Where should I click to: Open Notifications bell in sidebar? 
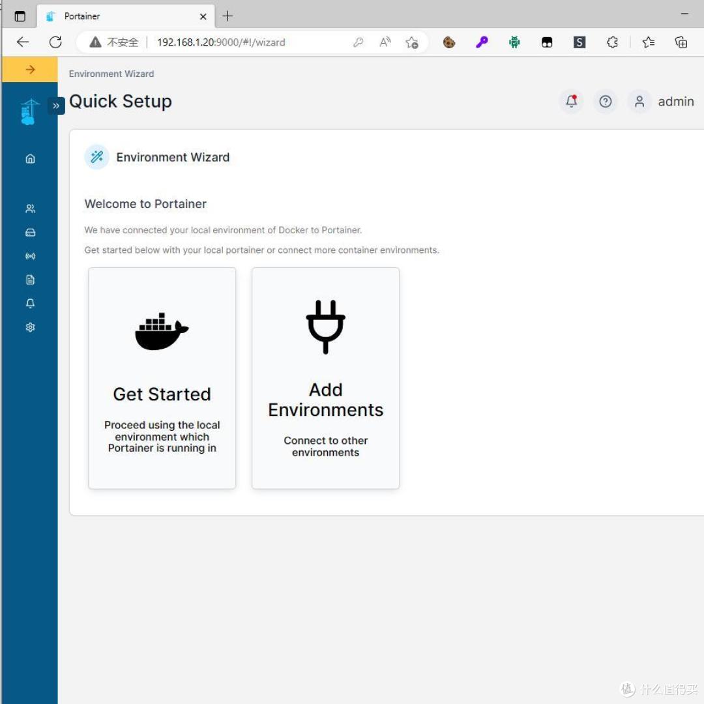pos(30,304)
